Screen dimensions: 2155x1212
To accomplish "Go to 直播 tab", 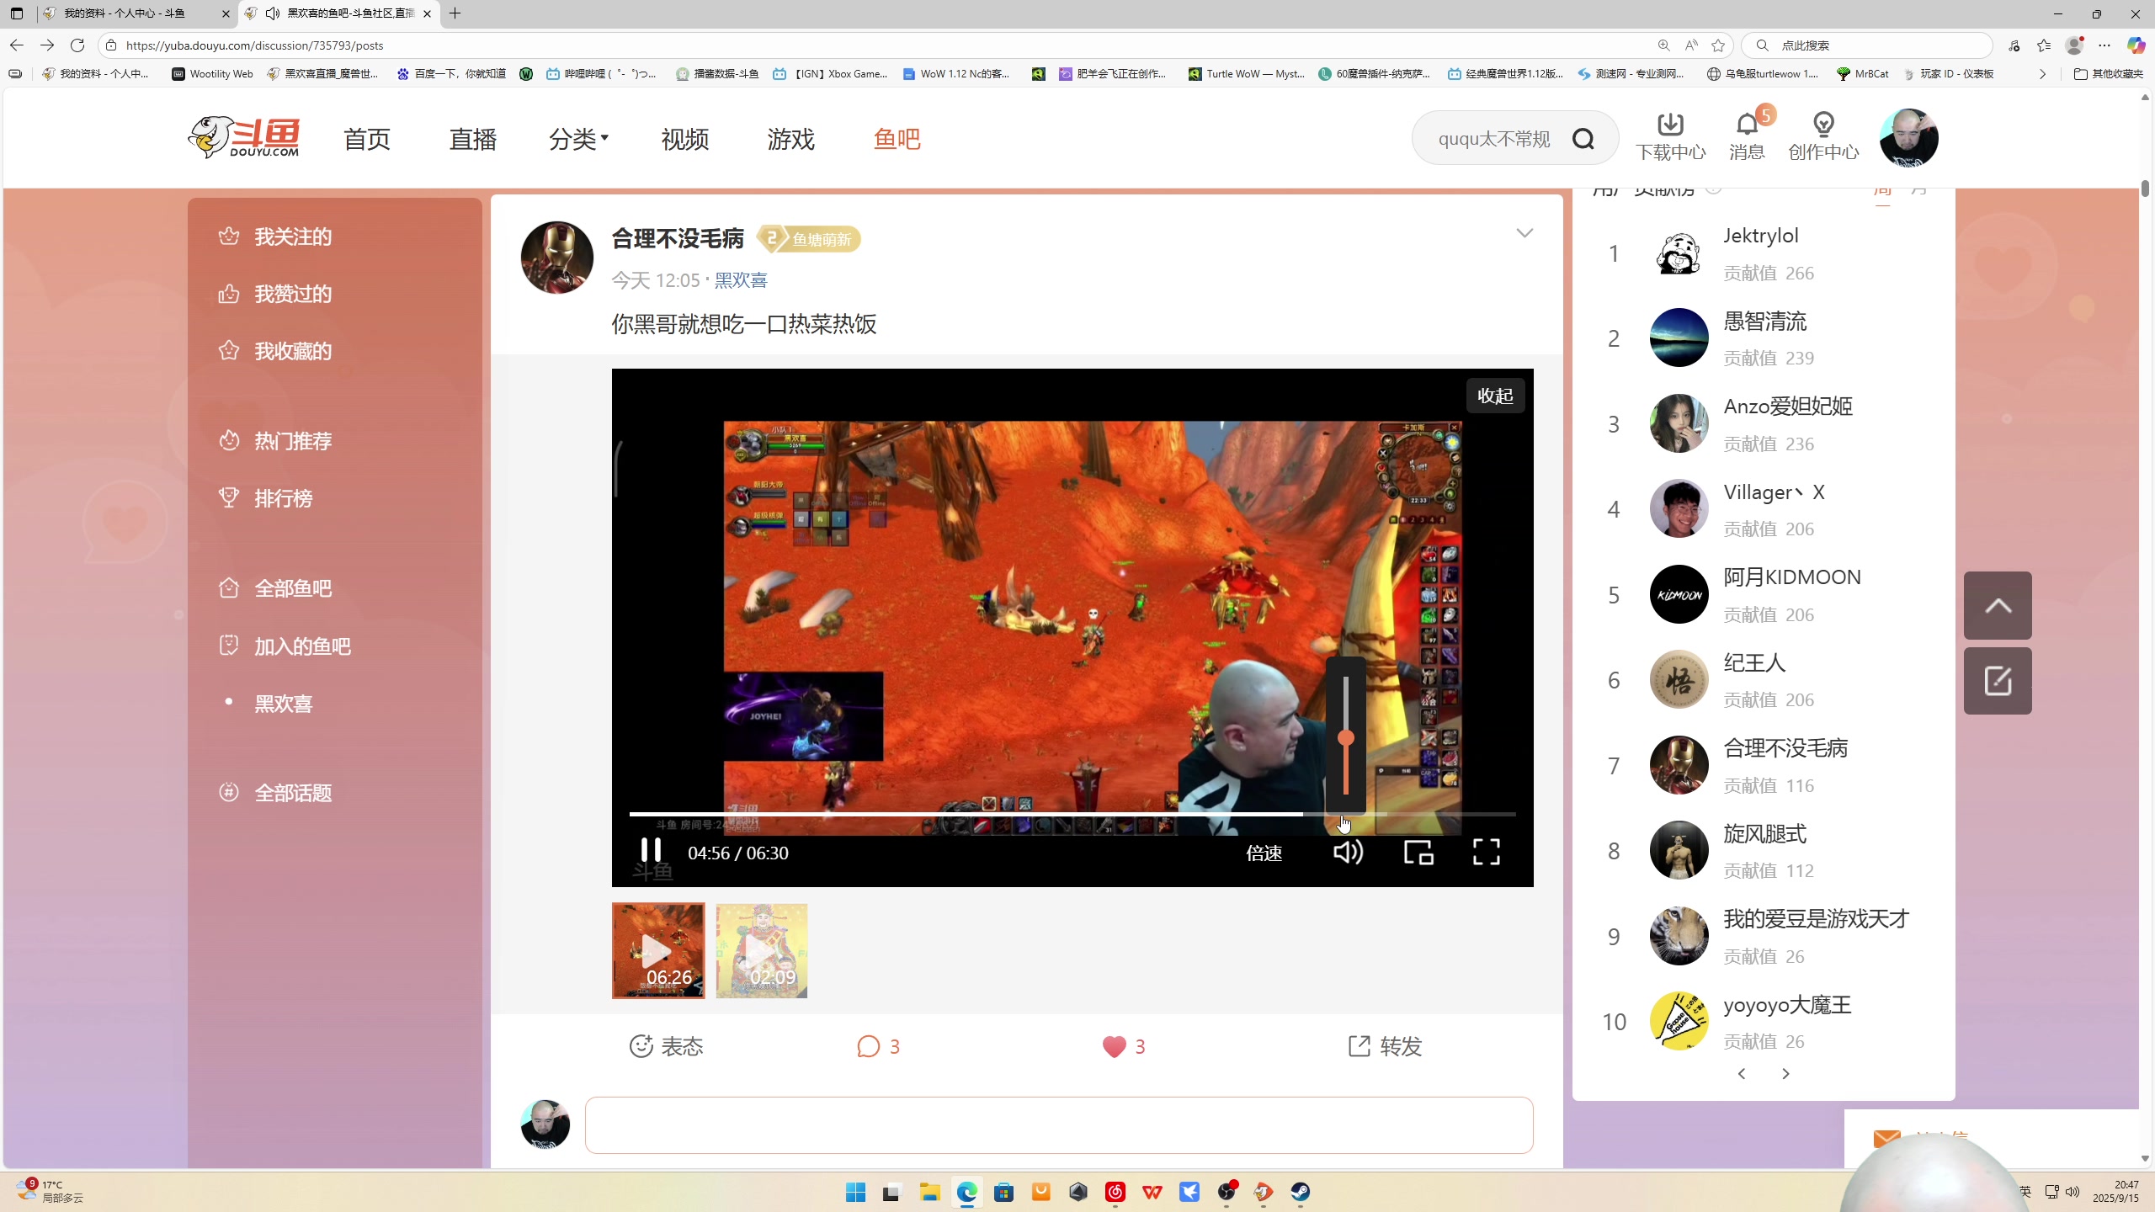I will click(473, 139).
